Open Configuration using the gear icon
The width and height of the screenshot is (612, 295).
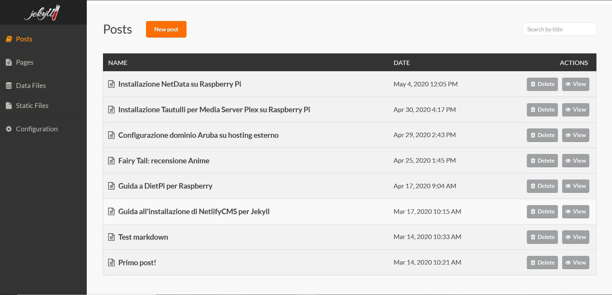pyautogui.click(x=8, y=129)
